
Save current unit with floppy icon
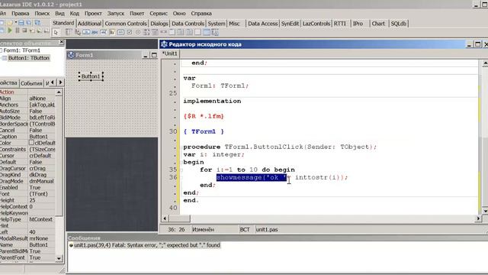pos(21,23)
